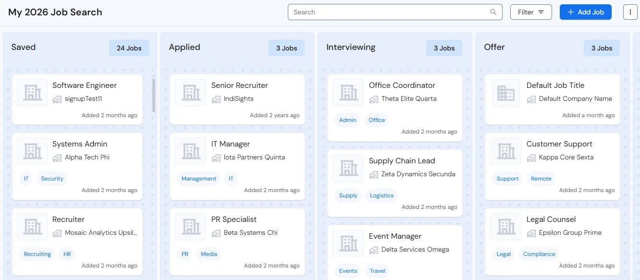Click the Legal Counsel building icon

(x=505, y=226)
